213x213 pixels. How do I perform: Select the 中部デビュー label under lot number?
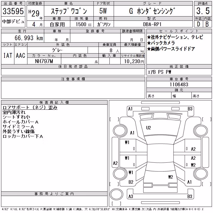coord(13,22)
